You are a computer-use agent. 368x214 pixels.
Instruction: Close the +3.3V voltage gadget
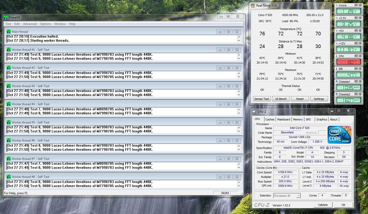click(x=360, y=18)
